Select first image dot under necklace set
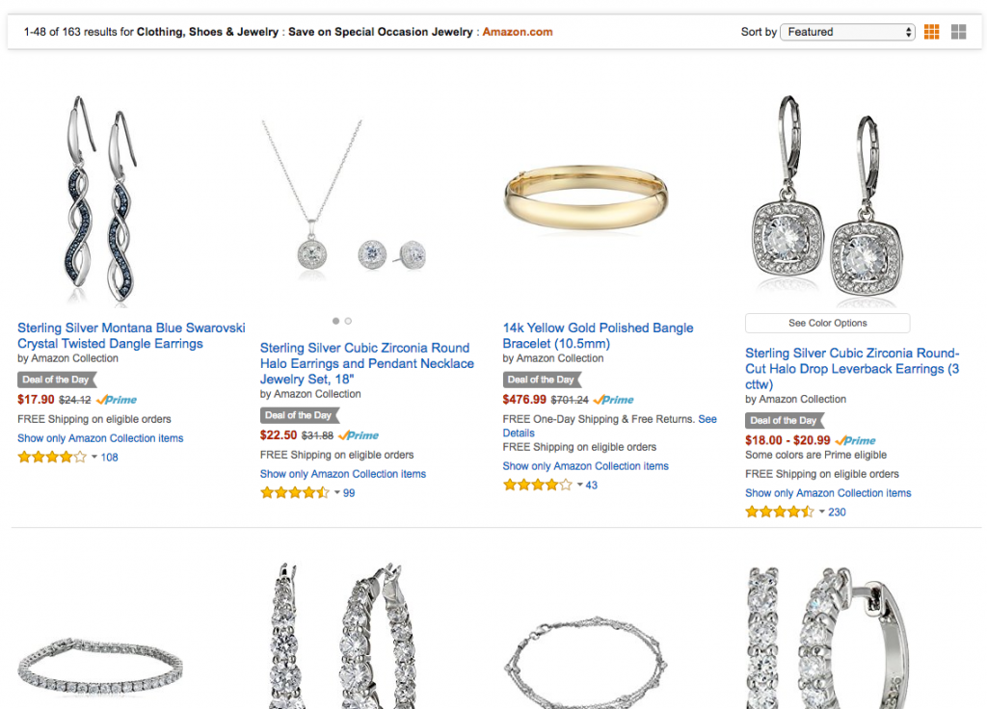 click(x=335, y=321)
